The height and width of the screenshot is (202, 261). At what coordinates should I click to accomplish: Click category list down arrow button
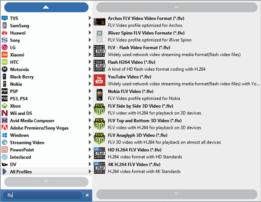[x=46, y=182]
